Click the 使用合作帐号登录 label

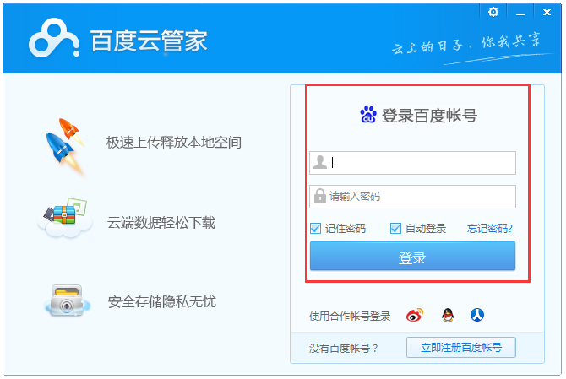[350, 317]
